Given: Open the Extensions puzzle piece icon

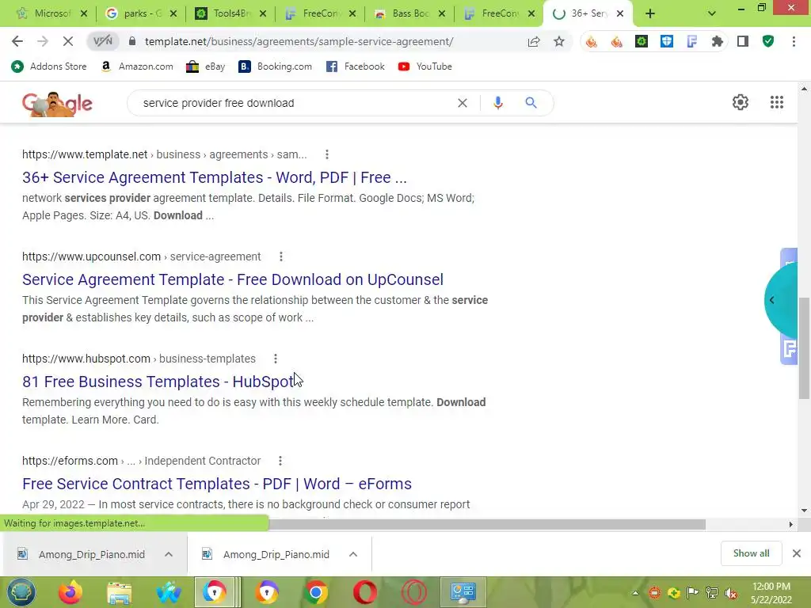Looking at the screenshot, I should click(717, 41).
